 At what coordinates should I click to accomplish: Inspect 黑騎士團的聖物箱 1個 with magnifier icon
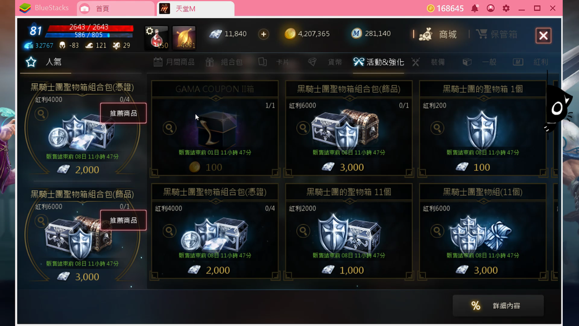(437, 128)
